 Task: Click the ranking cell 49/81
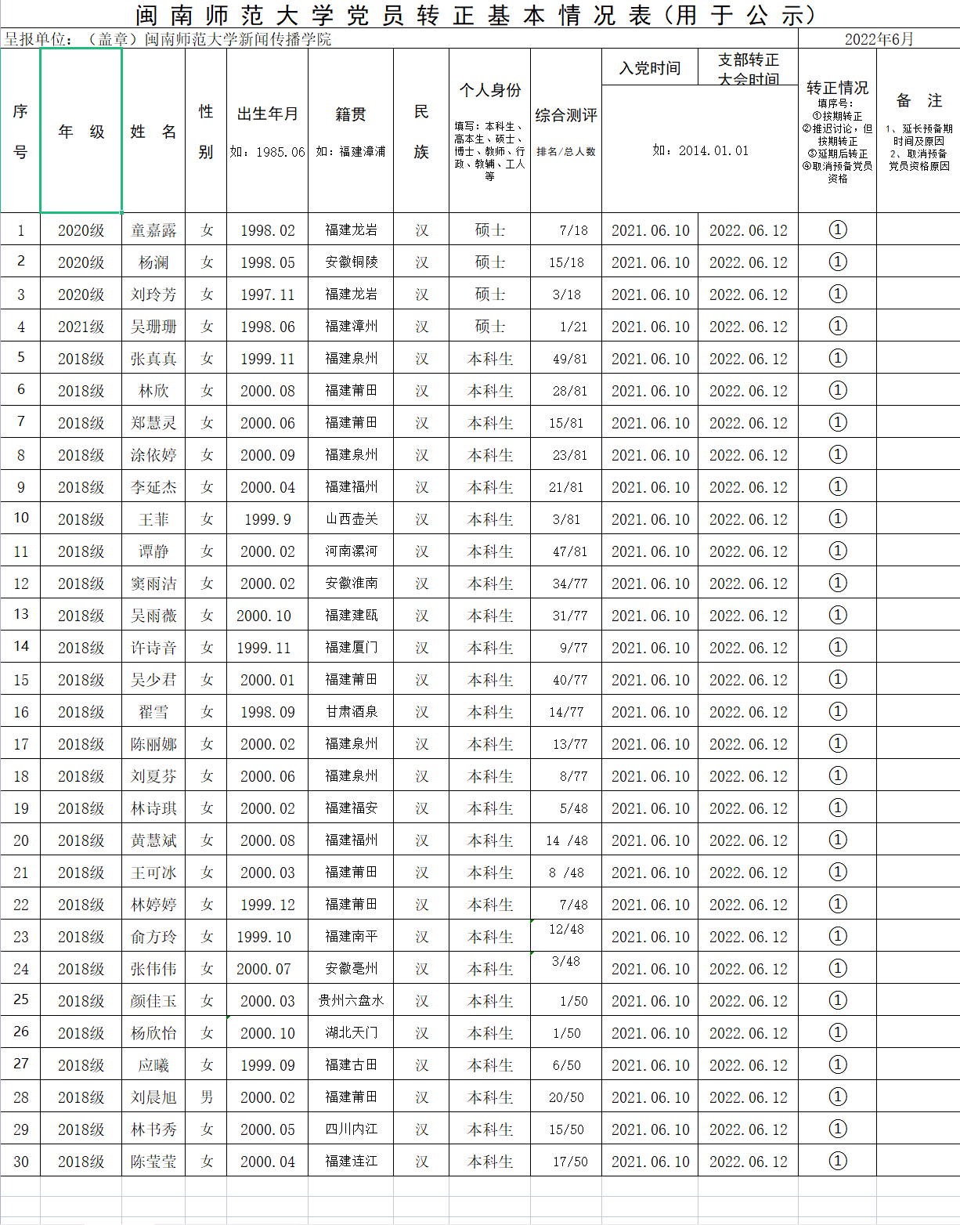[x=566, y=359]
